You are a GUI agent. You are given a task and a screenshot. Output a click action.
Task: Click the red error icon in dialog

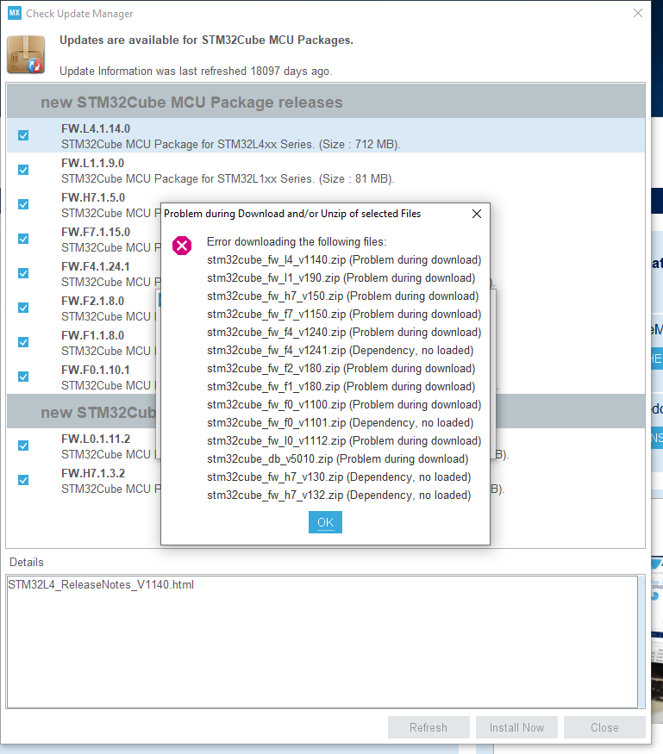[182, 246]
